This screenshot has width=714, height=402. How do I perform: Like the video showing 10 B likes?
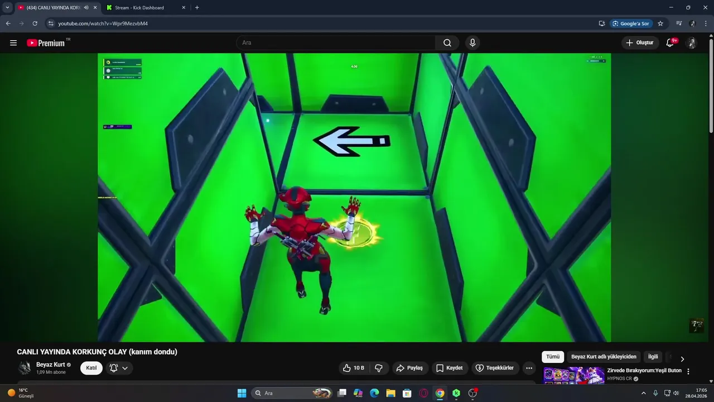pyautogui.click(x=354, y=368)
